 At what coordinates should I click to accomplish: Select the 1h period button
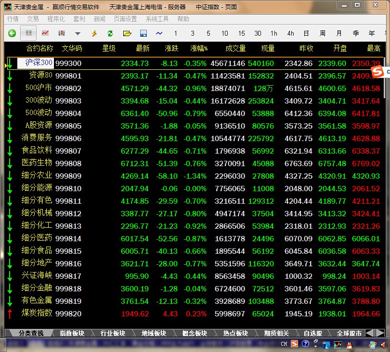[274, 33]
